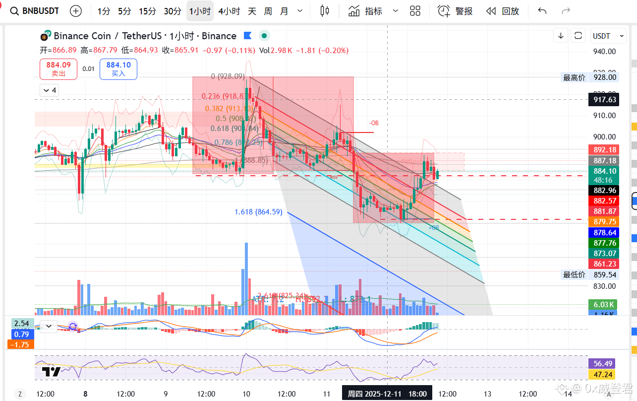Click the teal 873.07 price label
Screen dimensions: 637x401
603,253
